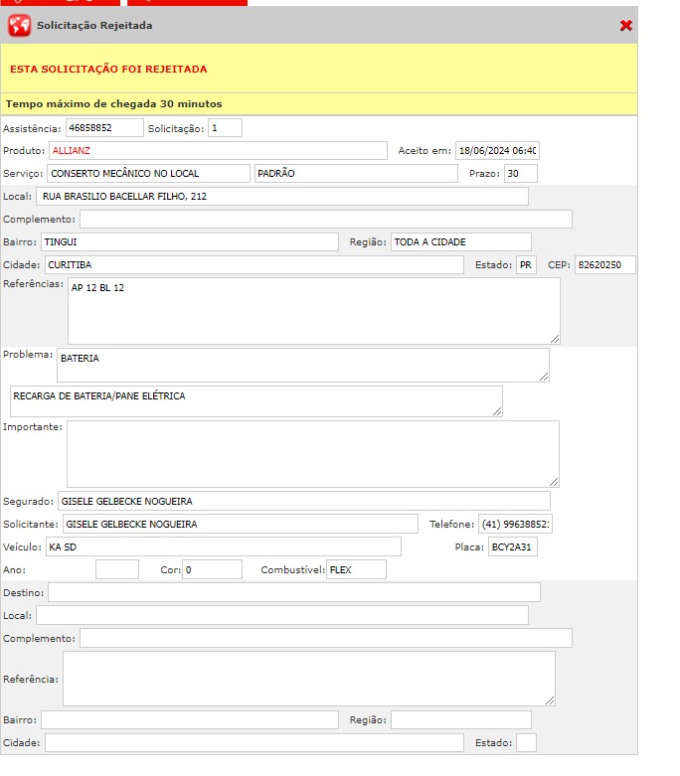Click the Problema text area showing BATERIA
This screenshot has height=776, width=680.
(x=302, y=365)
